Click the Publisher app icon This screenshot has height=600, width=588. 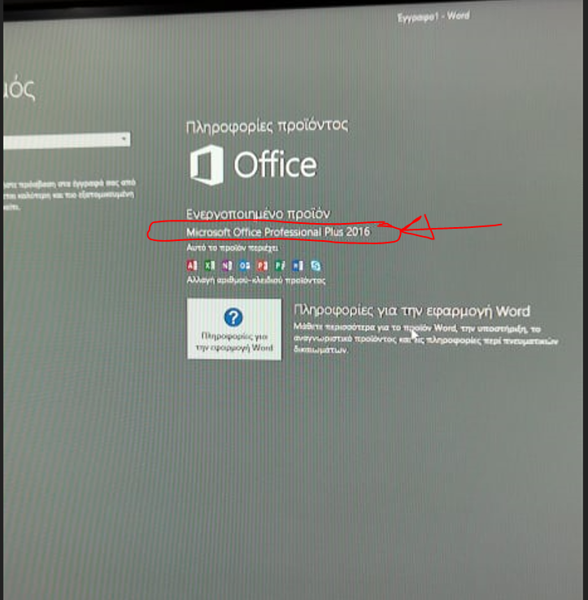[280, 265]
